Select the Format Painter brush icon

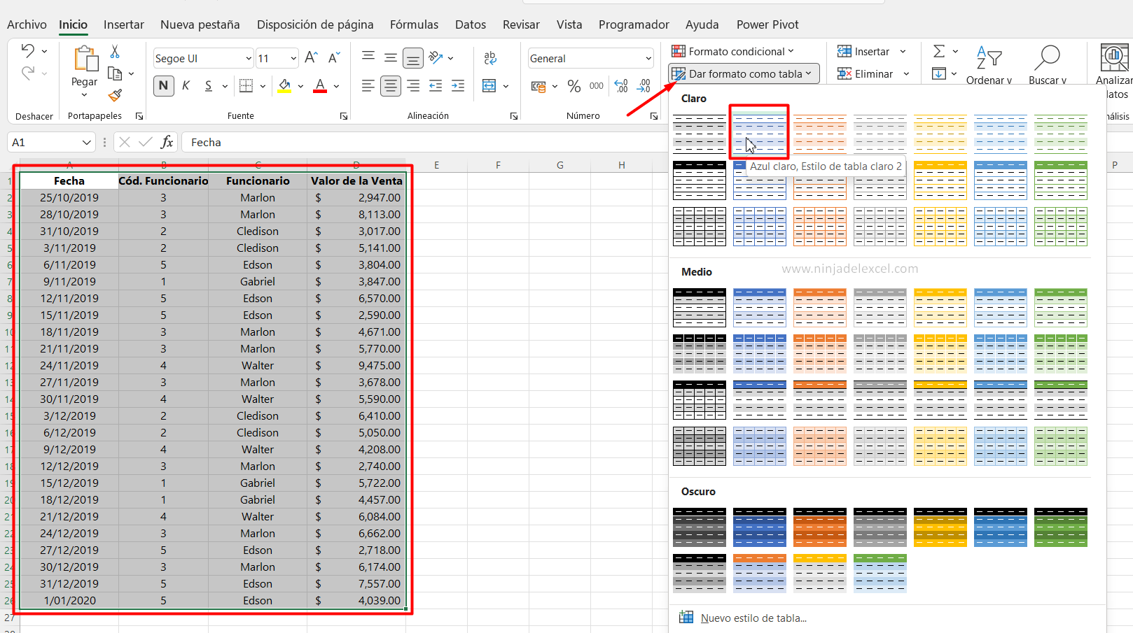click(116, 95)
